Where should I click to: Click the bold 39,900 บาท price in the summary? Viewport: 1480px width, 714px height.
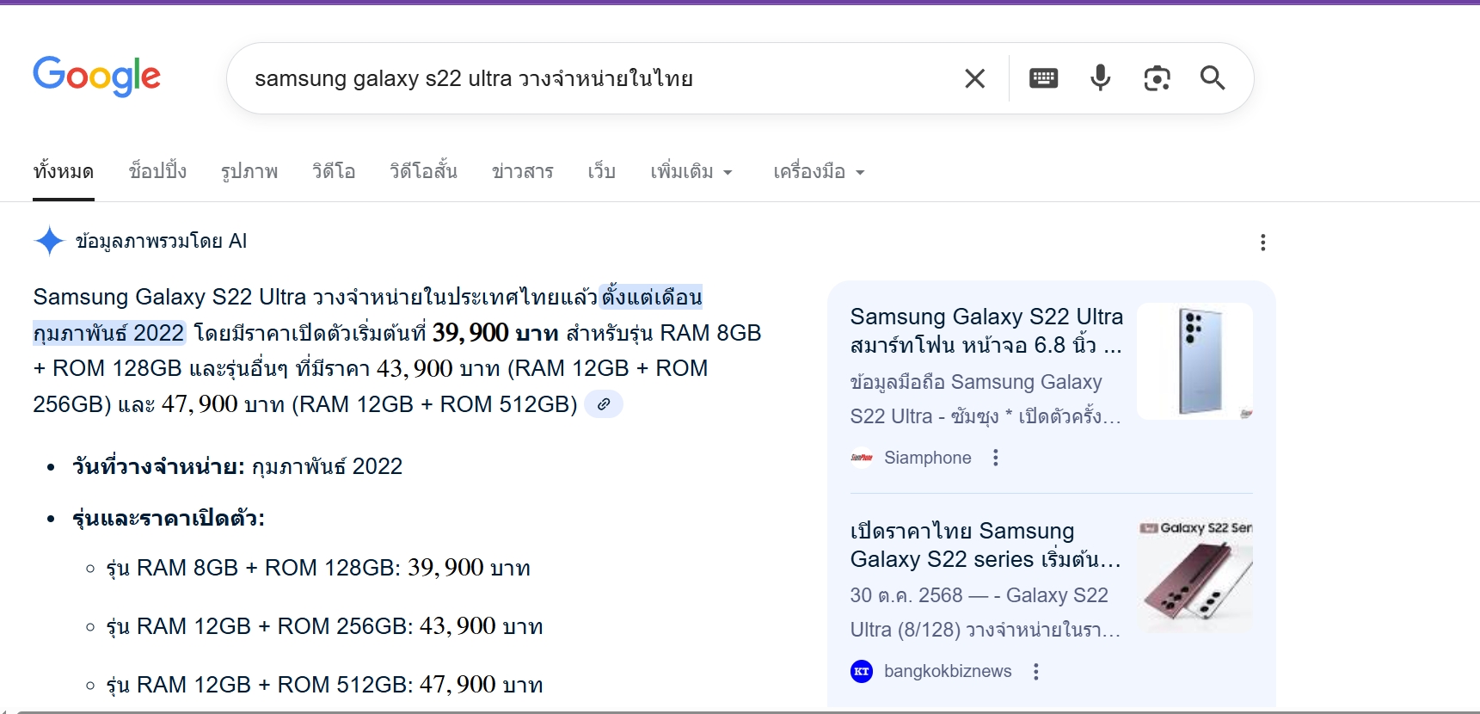click(495, 332)
